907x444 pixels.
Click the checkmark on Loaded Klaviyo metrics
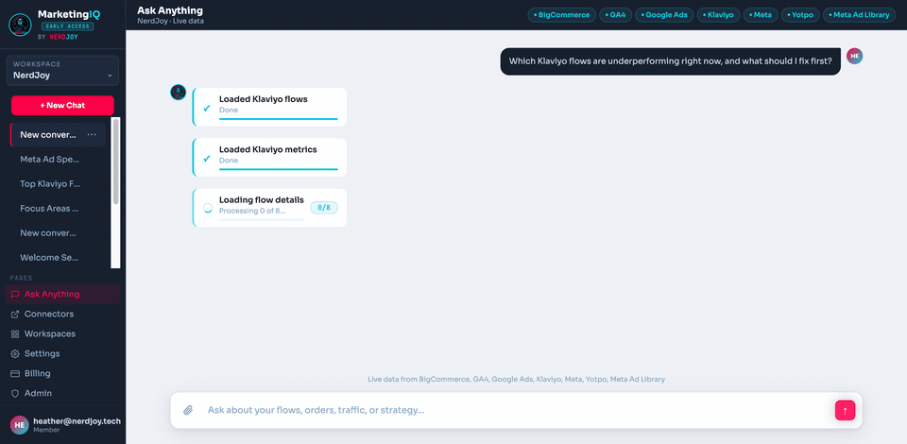click(207, 159)
